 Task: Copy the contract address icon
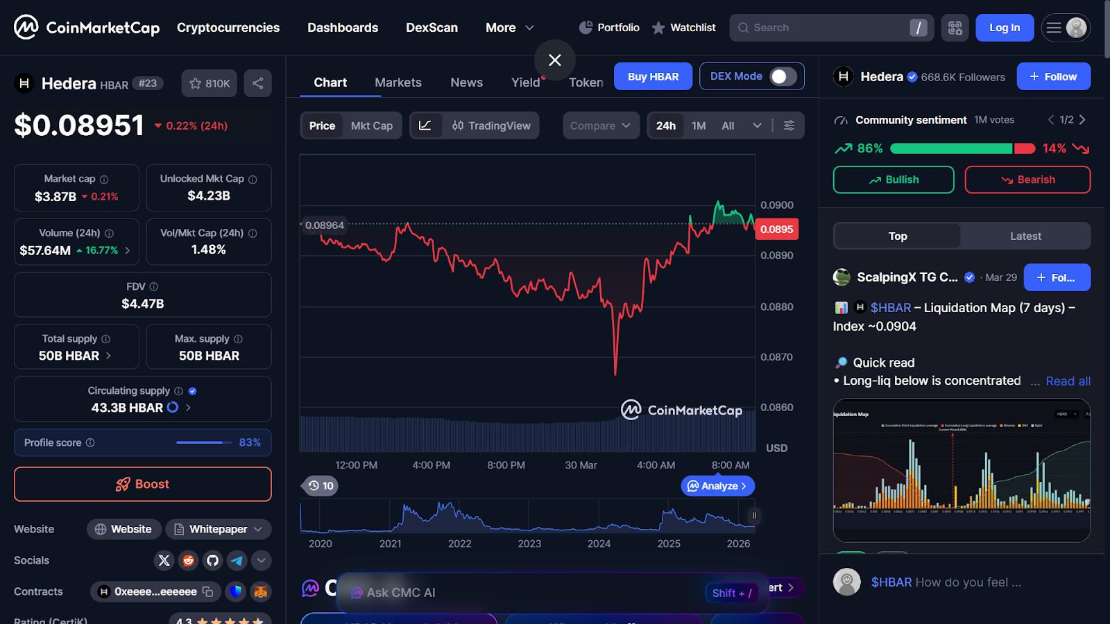click(x=207, y=591)
